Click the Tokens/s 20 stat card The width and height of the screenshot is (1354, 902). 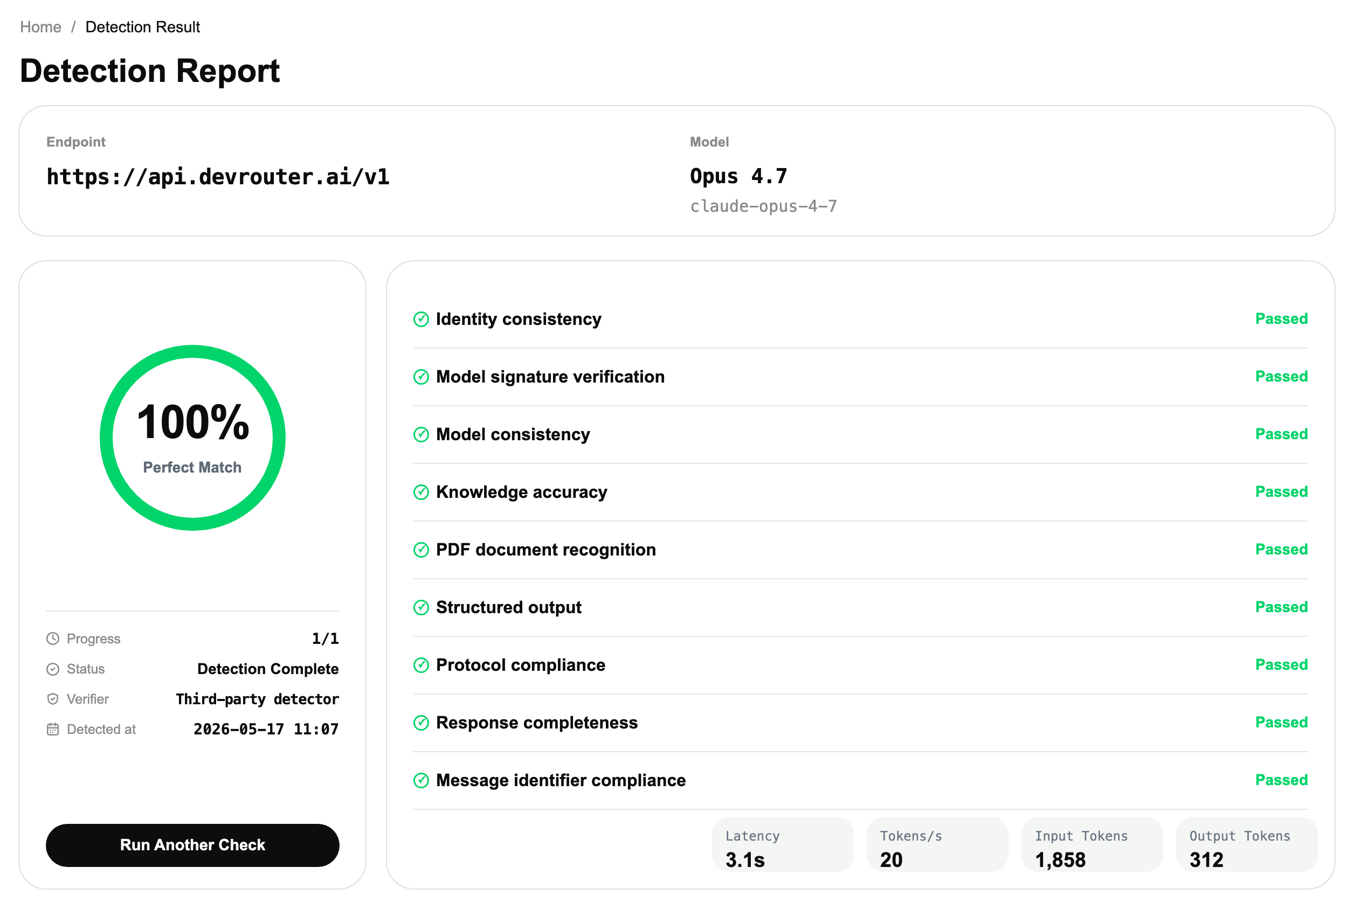(937, 844)
